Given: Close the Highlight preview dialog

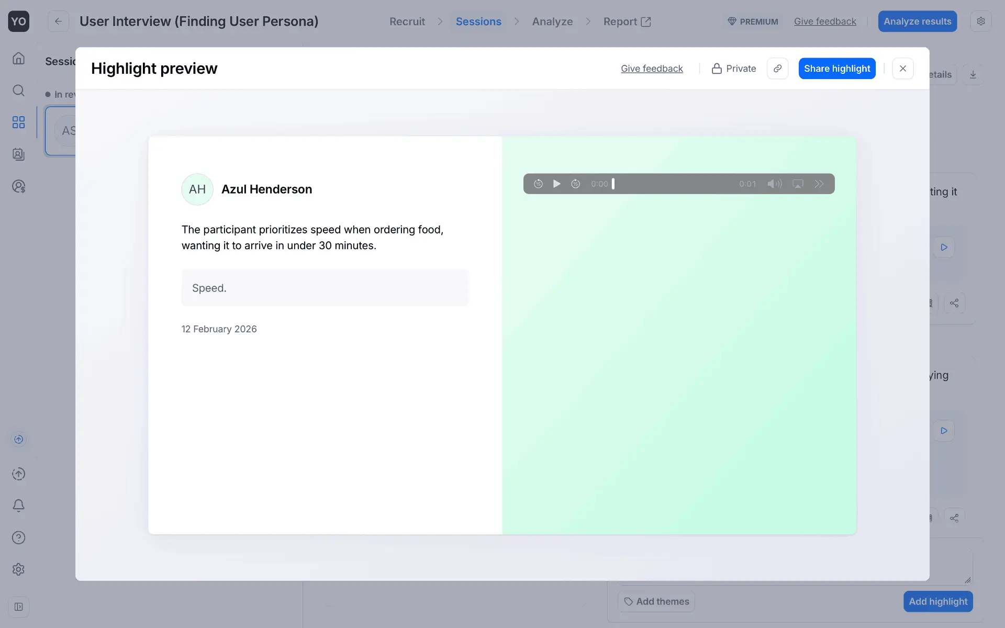Looking at the screenshot, I should coord(902,69).
